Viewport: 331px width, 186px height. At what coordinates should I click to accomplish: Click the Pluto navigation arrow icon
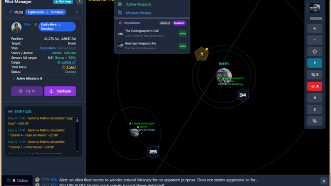tap(10, 12)
